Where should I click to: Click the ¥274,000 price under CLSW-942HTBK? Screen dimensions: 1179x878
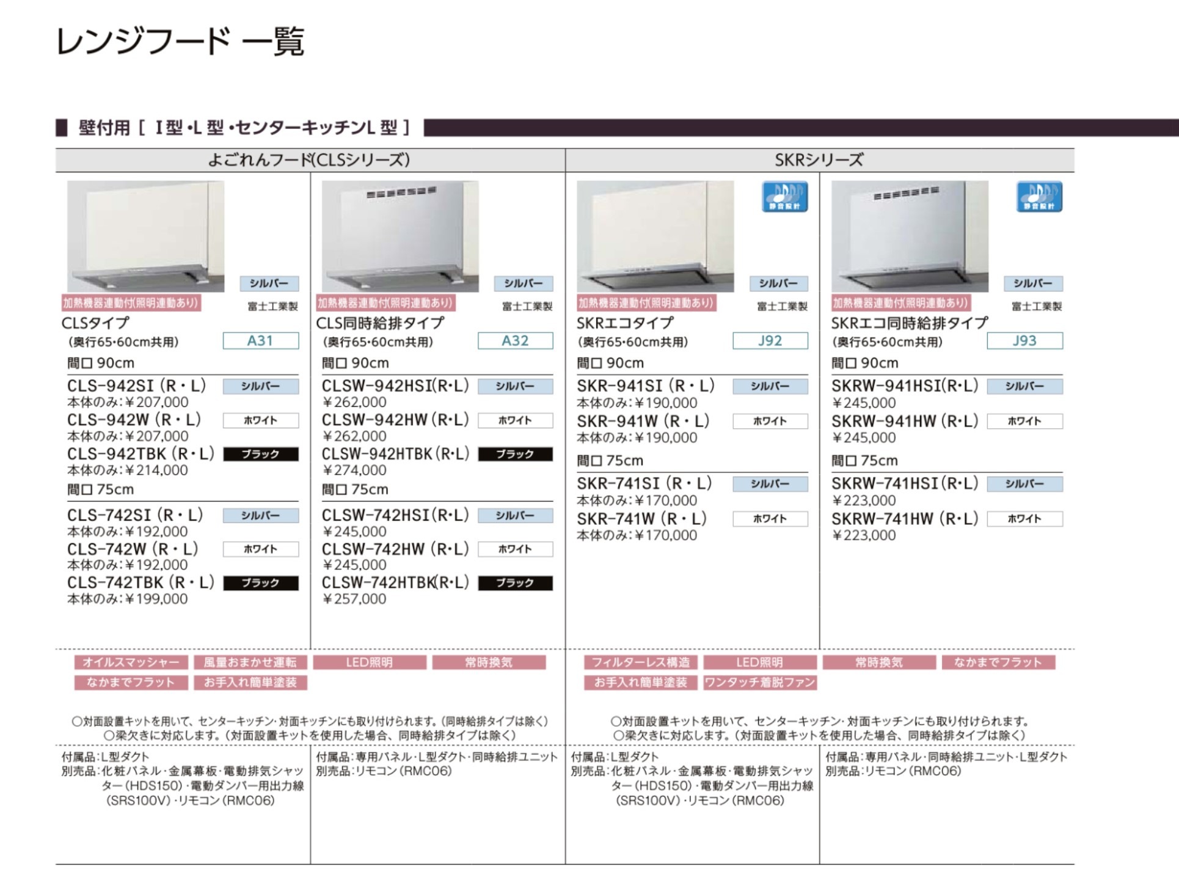[354, 470]
